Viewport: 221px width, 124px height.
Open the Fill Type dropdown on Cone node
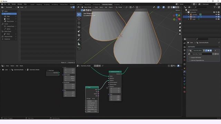pyautogui.click(x=94, y=99)
